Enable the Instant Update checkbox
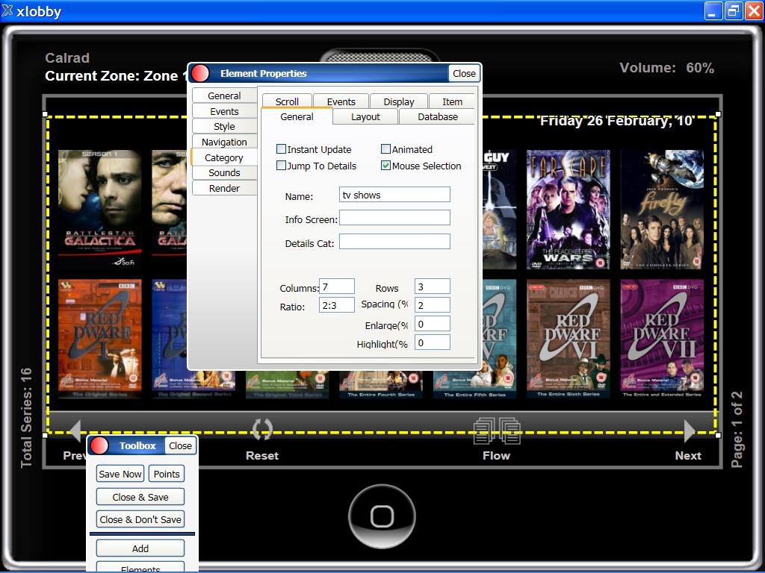The image size is (765, 573). point(281,149)
